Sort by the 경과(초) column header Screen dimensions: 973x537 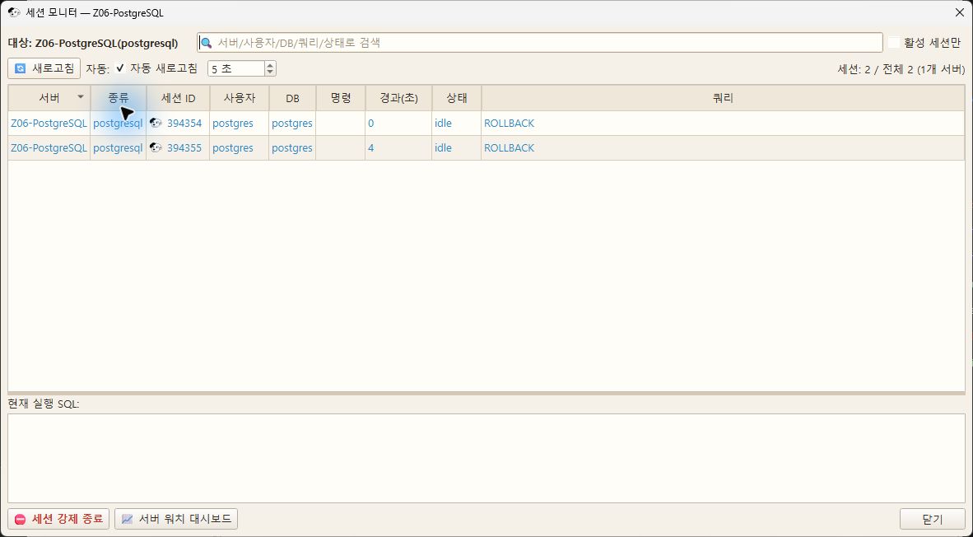pyautogui.click(x=398, y=98)
